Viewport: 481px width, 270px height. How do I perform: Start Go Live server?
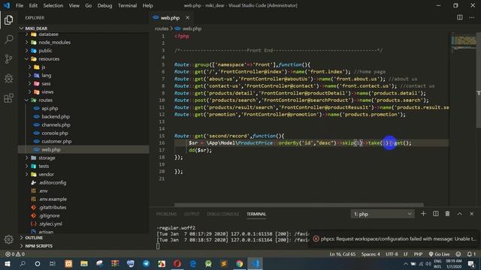click(439, 254)
